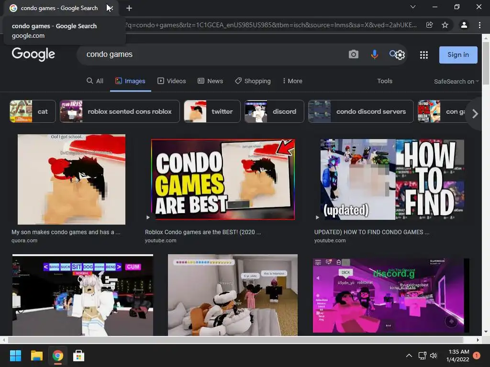Open the quora.com source link

point(24,241)
